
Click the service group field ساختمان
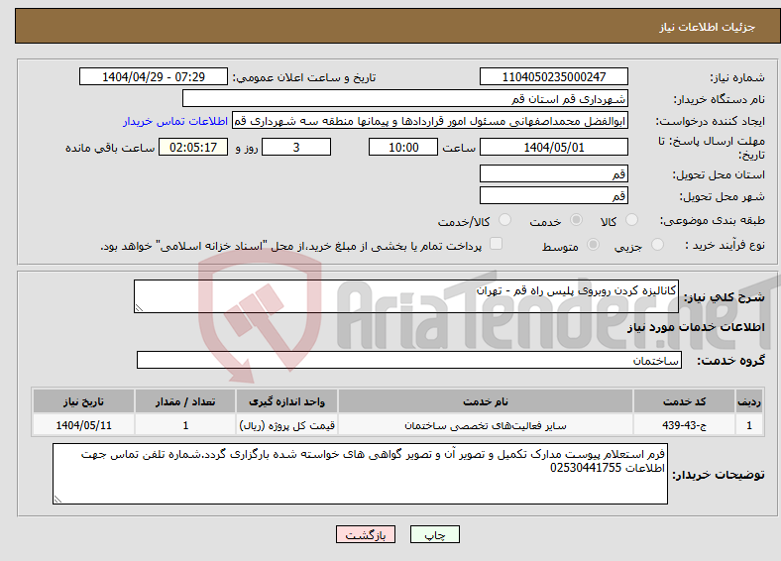pyautogui.click(x=409, y=360)
